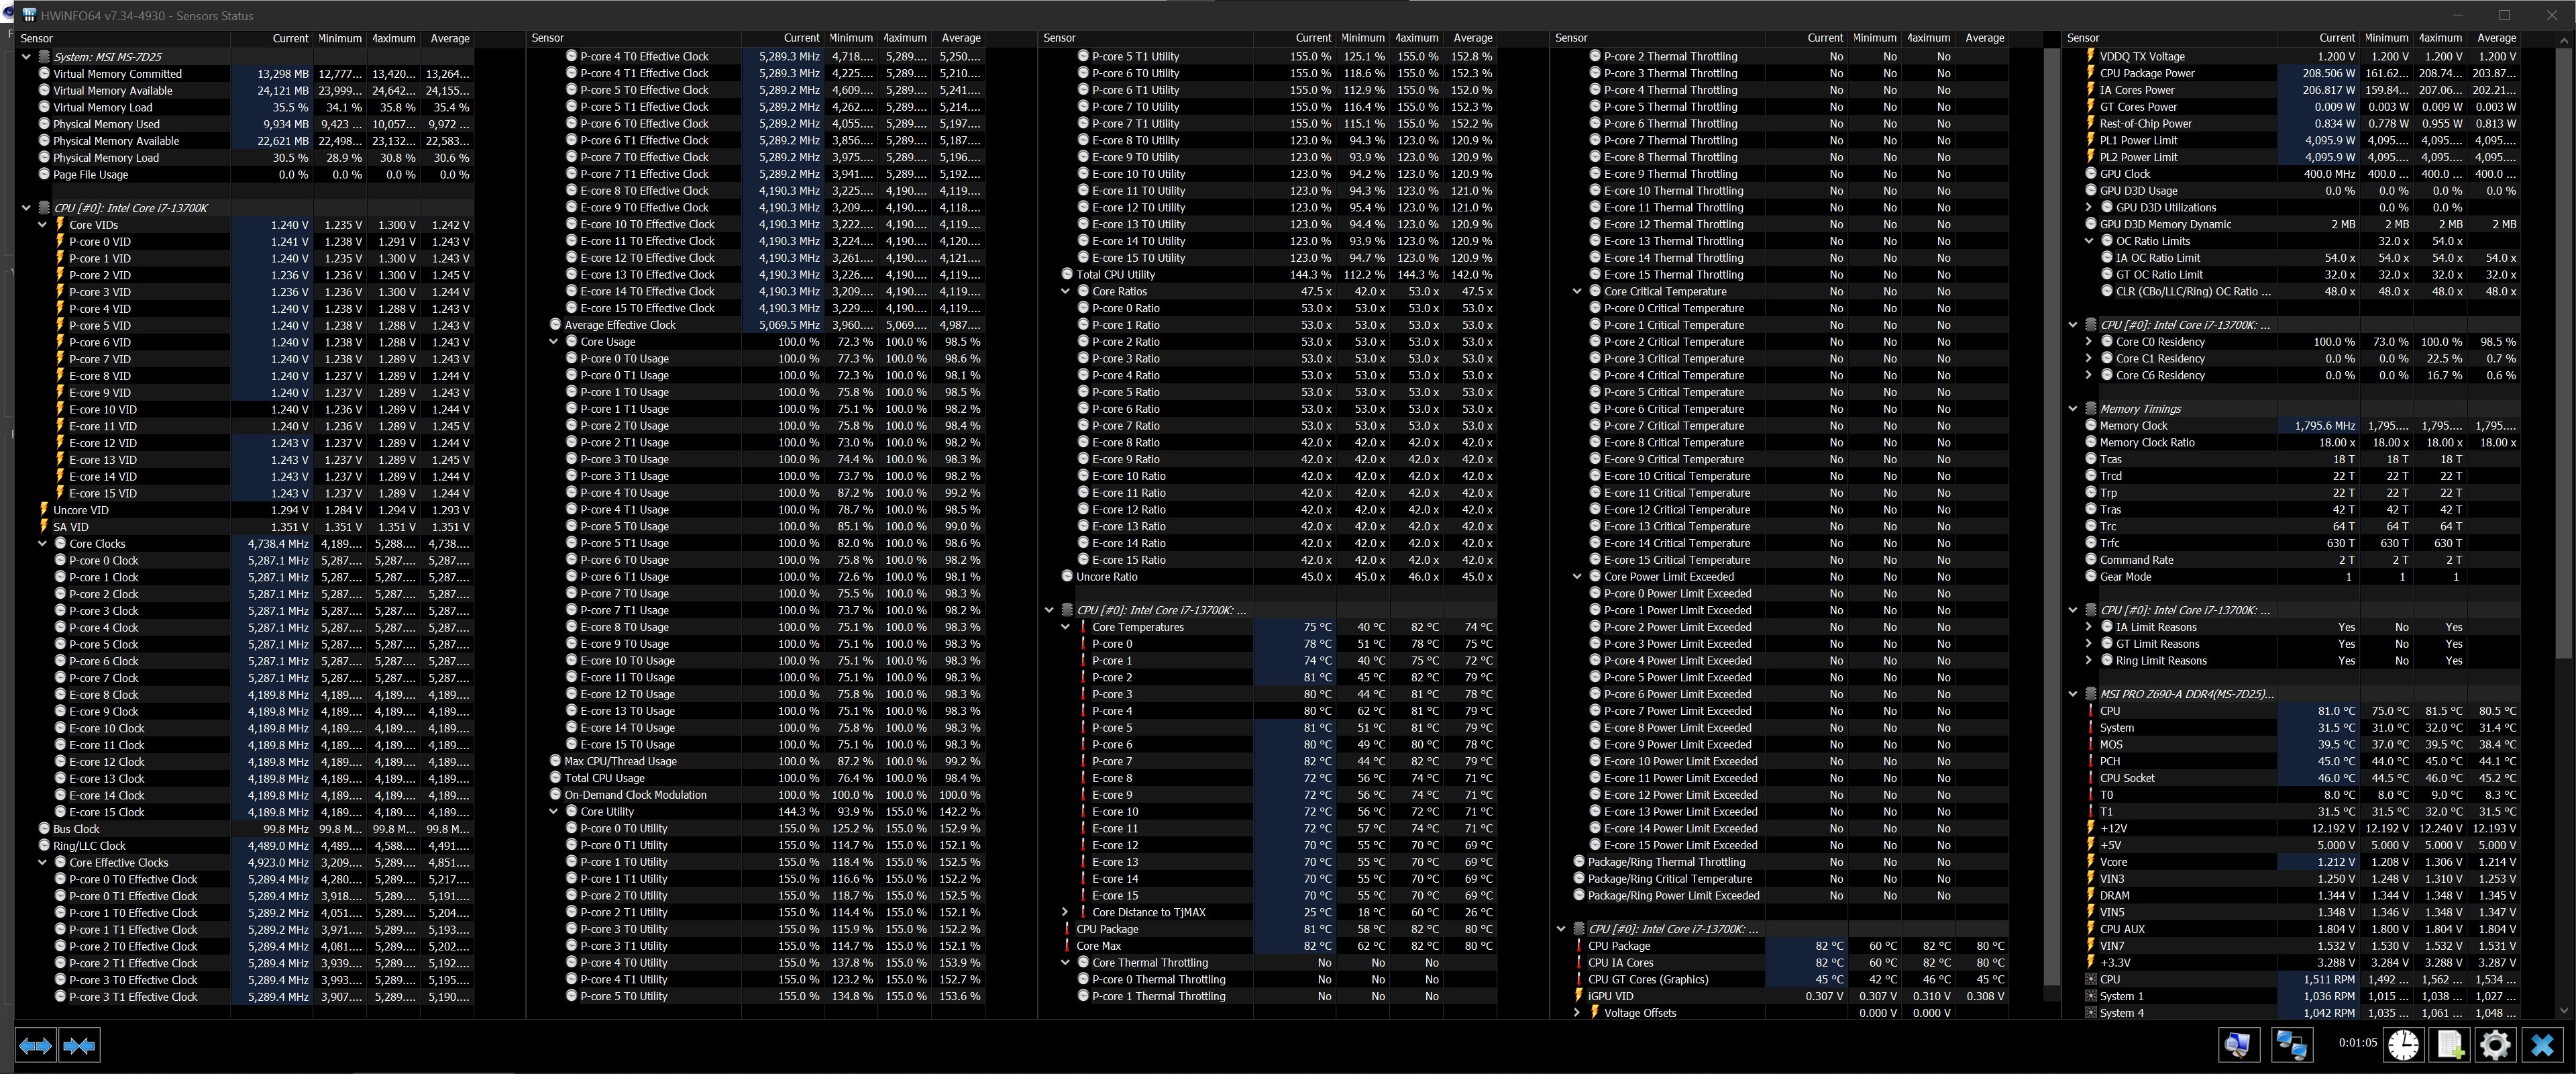
Task: Open the summary monitor-with-magnifier icon
Action: coord(2238,1045)
